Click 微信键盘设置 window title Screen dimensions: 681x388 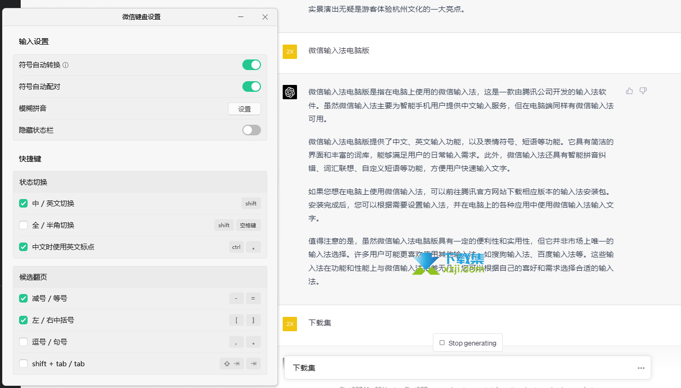(x=141, y=17)
